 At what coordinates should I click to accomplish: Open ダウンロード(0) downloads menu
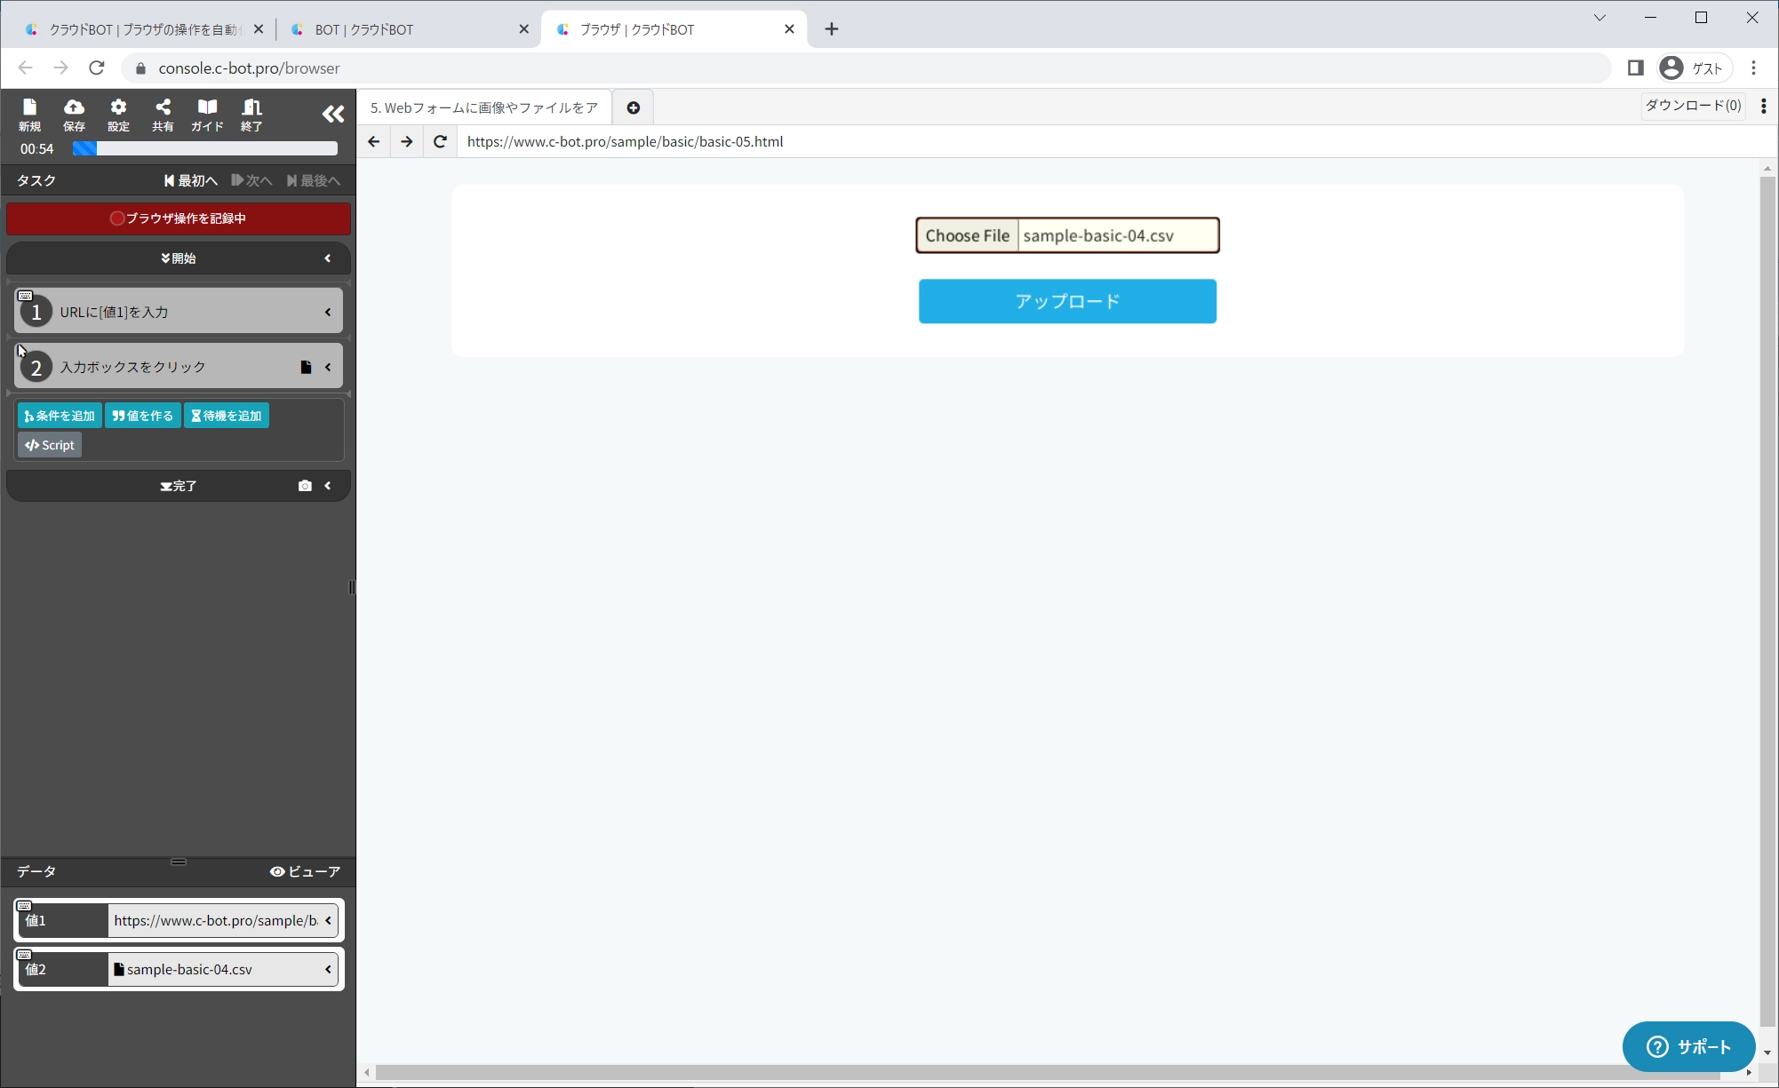coord(1692,106)
